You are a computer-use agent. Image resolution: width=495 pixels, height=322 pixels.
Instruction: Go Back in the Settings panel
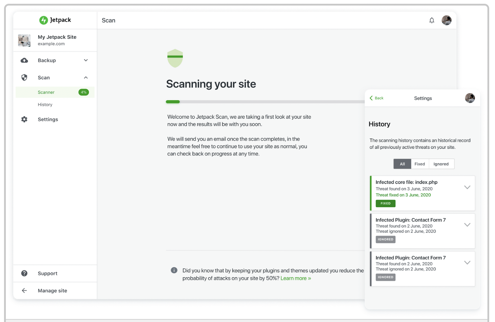(377, 98)
